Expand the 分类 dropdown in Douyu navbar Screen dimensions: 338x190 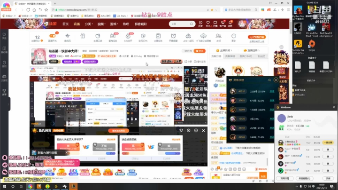pyautogui.click(x=89, y=24)
